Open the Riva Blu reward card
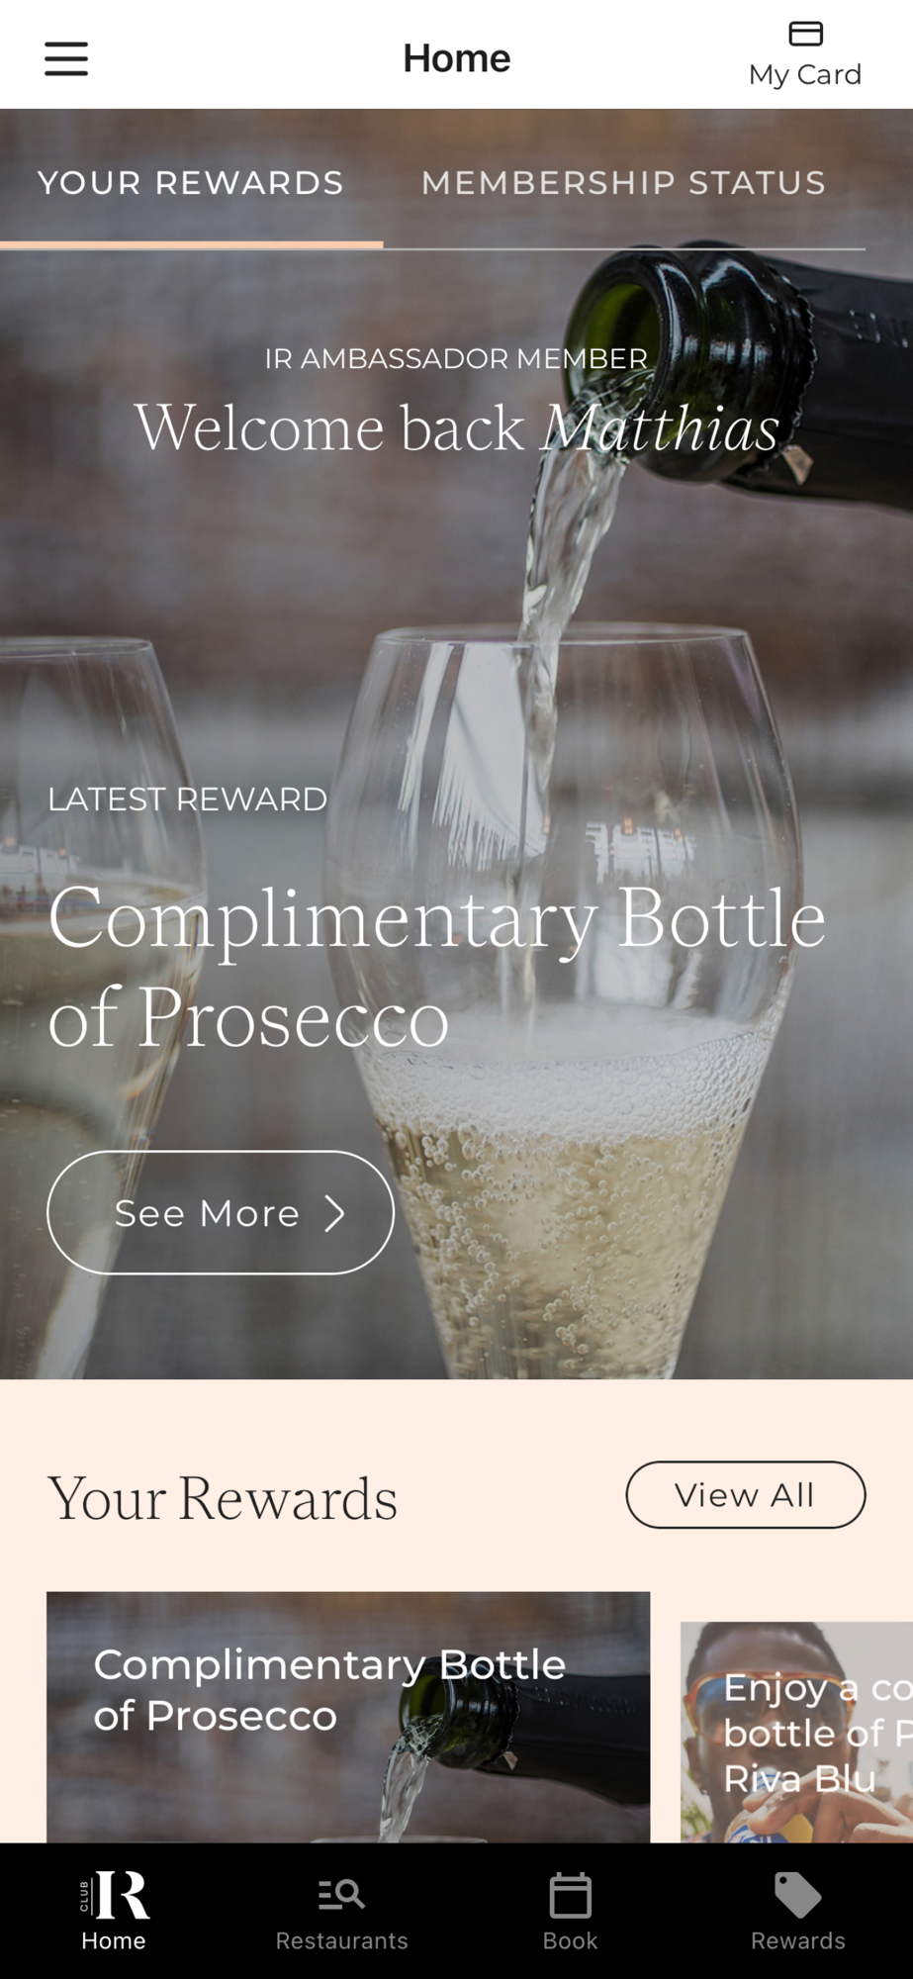Image resolution: width=913 pixels, height=1979 pixels. click(x=796, y=1732)
